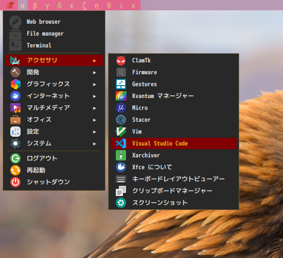The image size is (283, 258).
Task: Open Firmware from the submenu
Action: (x=173, y=72)
